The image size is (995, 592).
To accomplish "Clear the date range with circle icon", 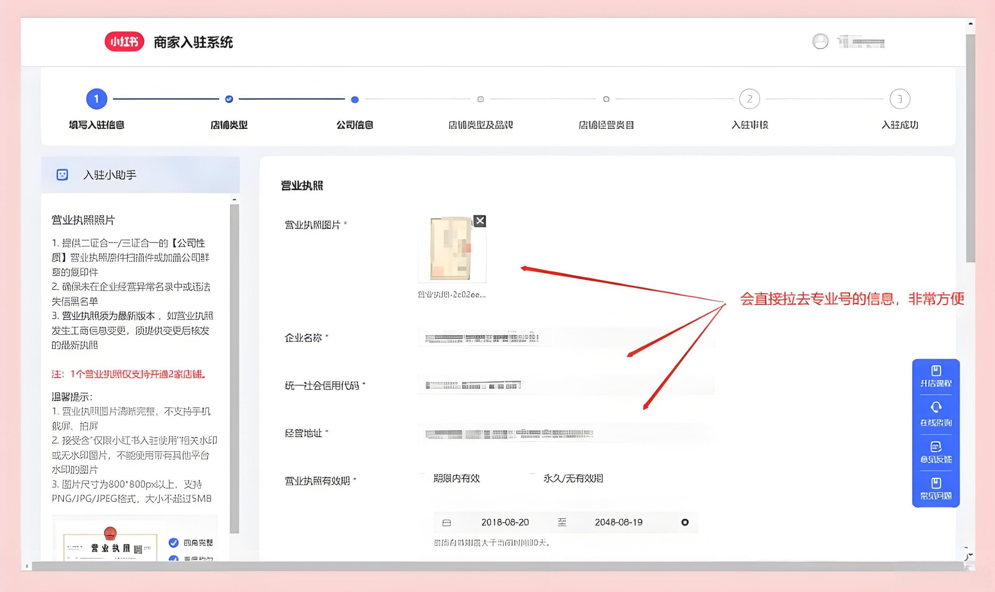I will point(685,522).
